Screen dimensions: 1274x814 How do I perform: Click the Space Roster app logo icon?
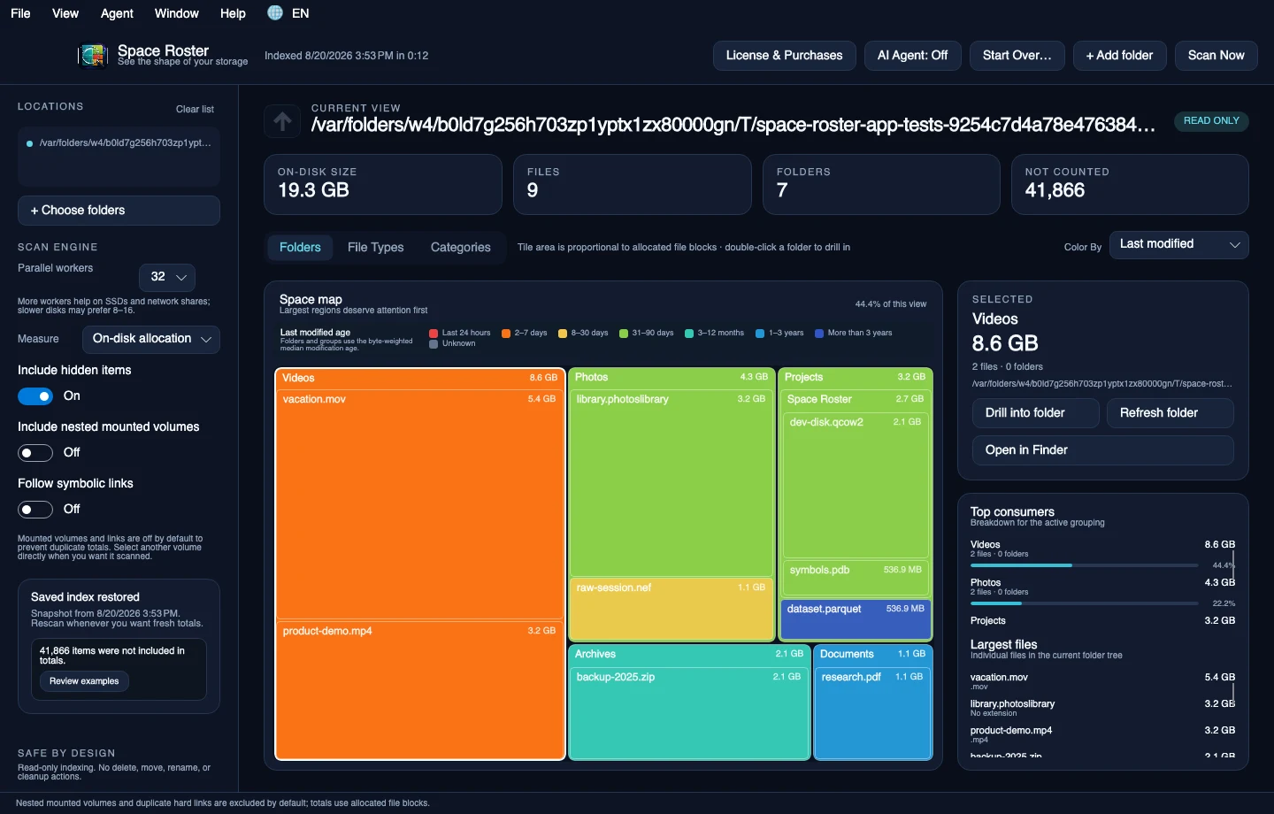[x=93, y=55]
